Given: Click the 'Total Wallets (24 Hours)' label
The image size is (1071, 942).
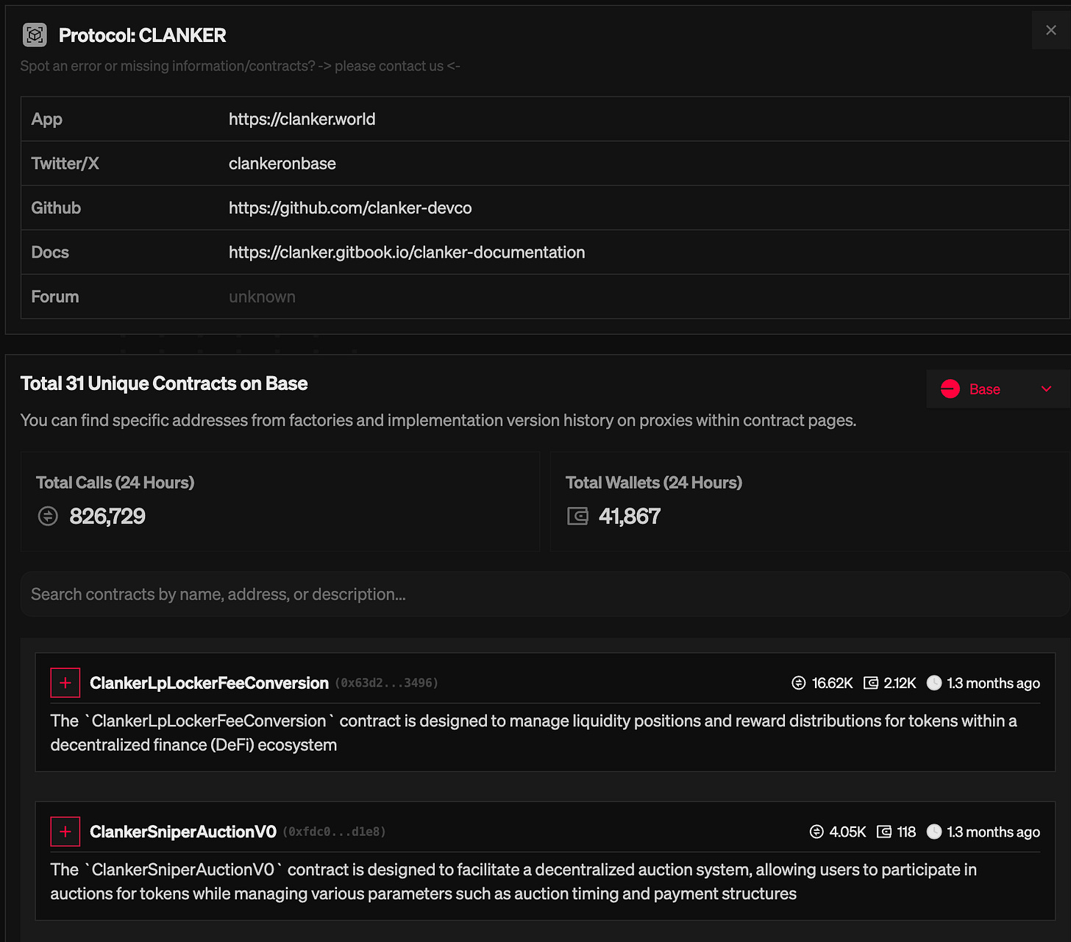Looking at the screenshot, I should 654,483.
